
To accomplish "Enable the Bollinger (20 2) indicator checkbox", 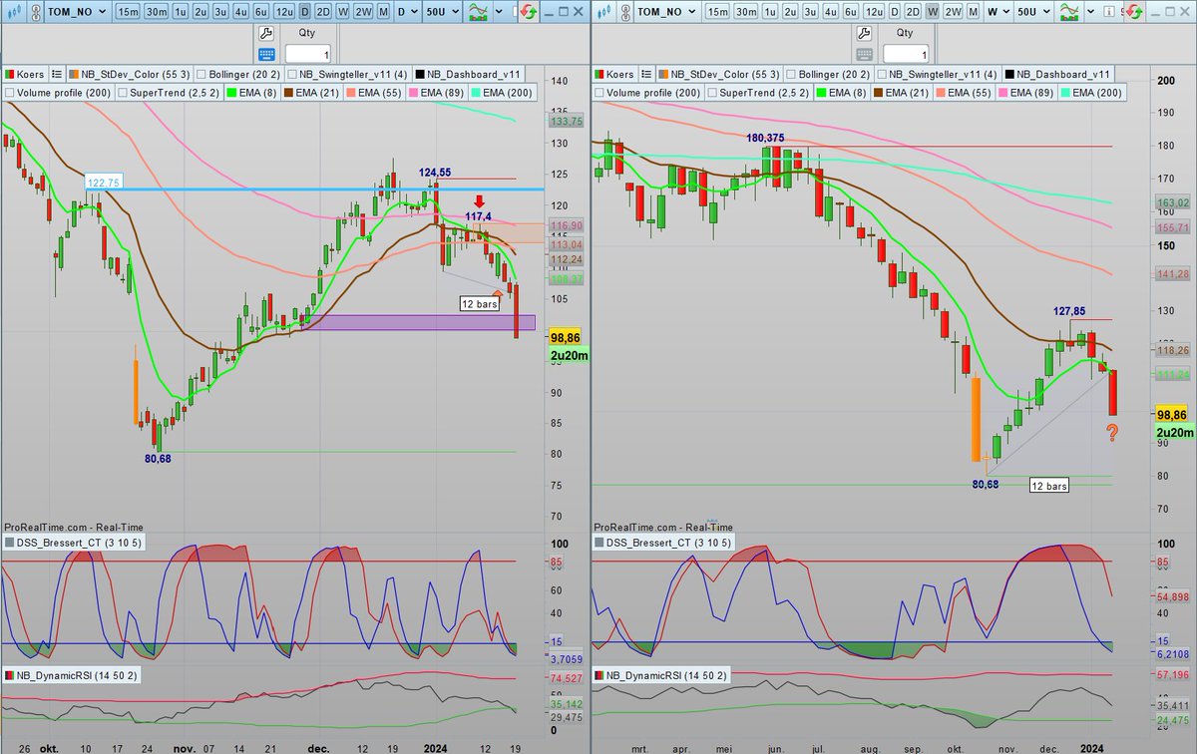I will point(202,73).
